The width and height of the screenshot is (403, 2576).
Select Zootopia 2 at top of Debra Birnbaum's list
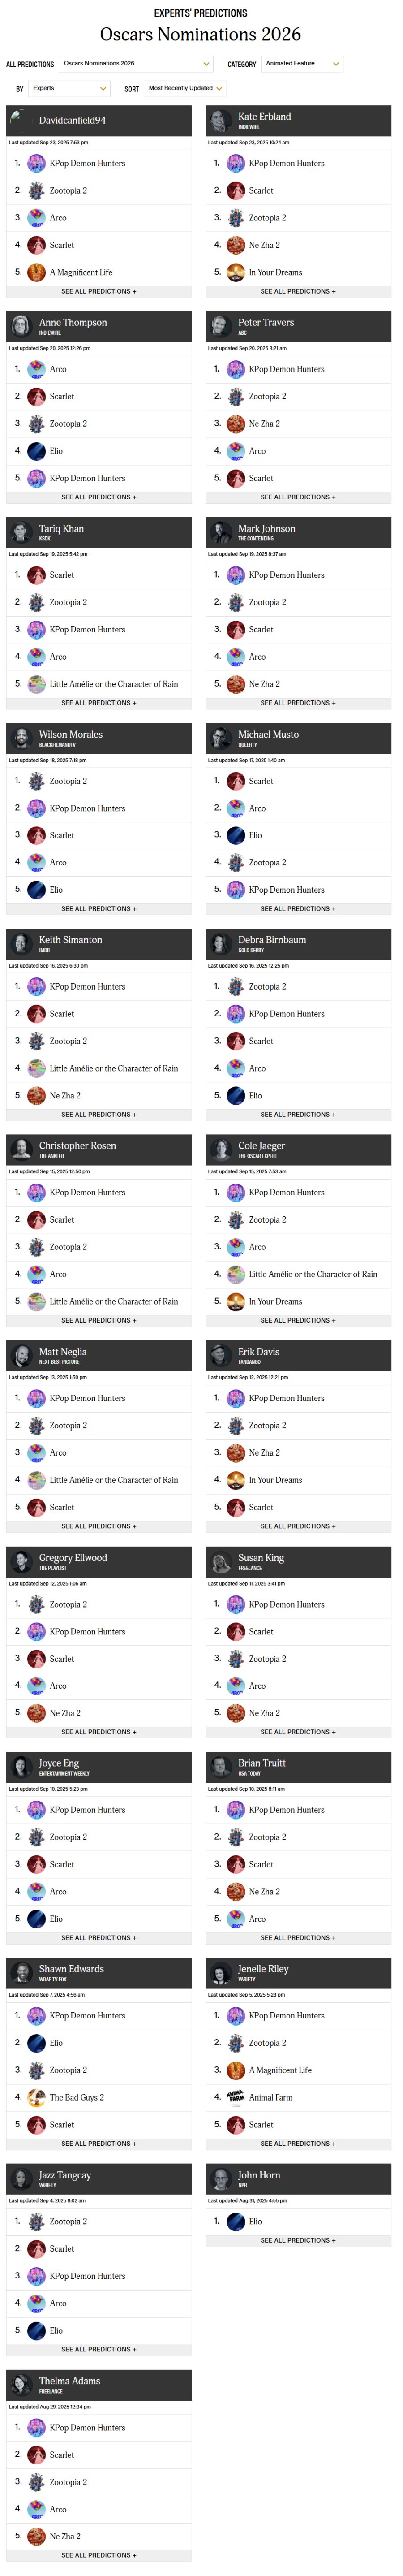coord(267,987)
